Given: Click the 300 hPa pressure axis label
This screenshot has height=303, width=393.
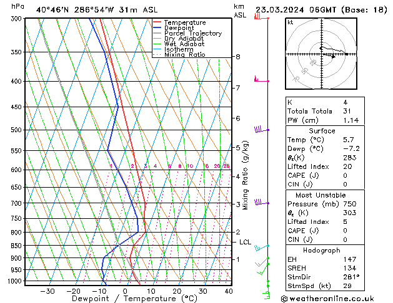Looking at the screenshot, I should pos(16,19).
